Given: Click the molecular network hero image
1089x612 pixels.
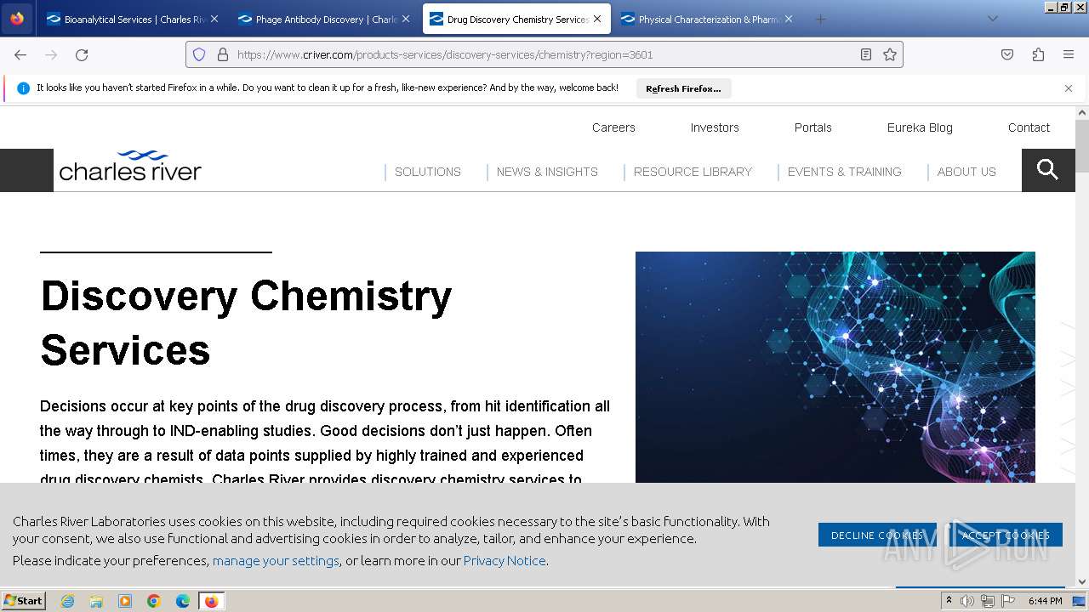Looking at the screenshot, I should tap(835, 367).
